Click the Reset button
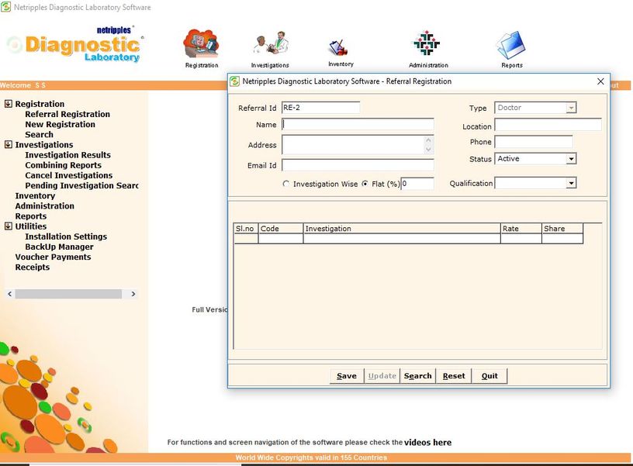Image resolution: width=633 pixels, height=466 pixels. click(x=454, y=376)
